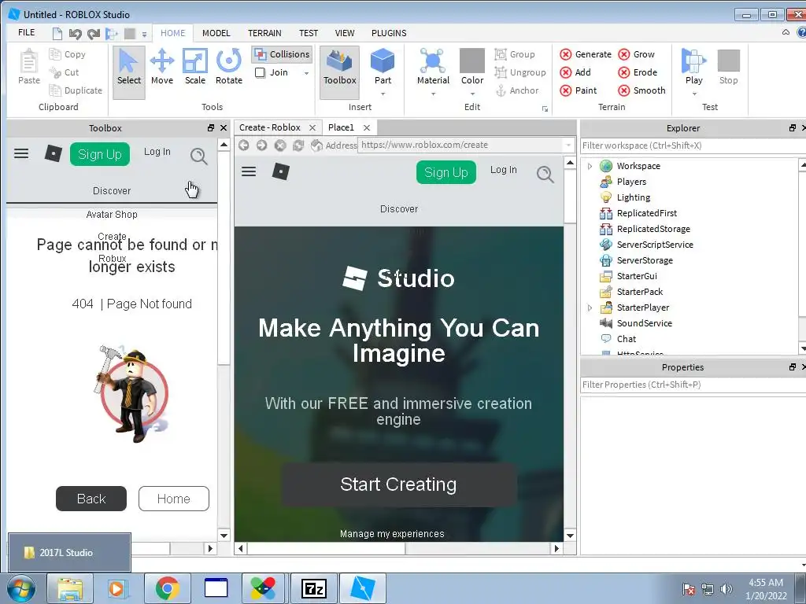Click the Cut clipboard button

point(65,72)
